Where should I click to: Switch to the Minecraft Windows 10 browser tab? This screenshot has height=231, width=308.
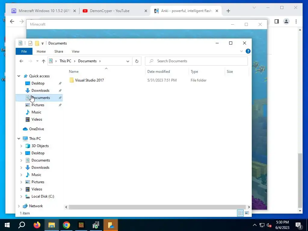[x=44, y=11]
